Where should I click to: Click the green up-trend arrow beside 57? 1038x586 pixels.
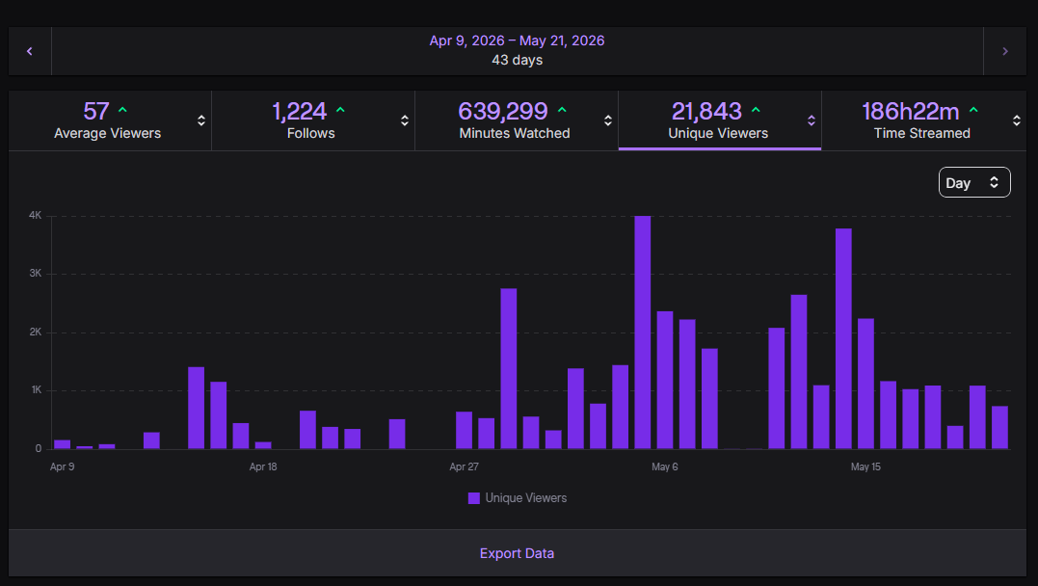[x=122, y=111]
